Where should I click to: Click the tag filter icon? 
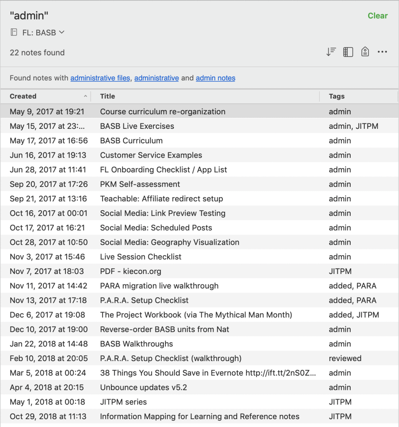(365, 52)
